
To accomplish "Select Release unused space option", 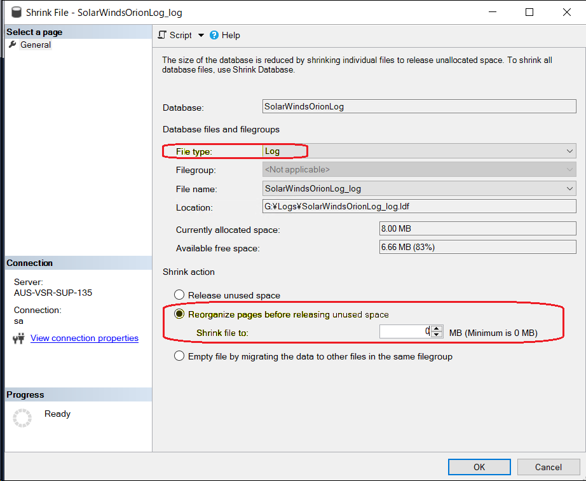I will coord(179,295).
